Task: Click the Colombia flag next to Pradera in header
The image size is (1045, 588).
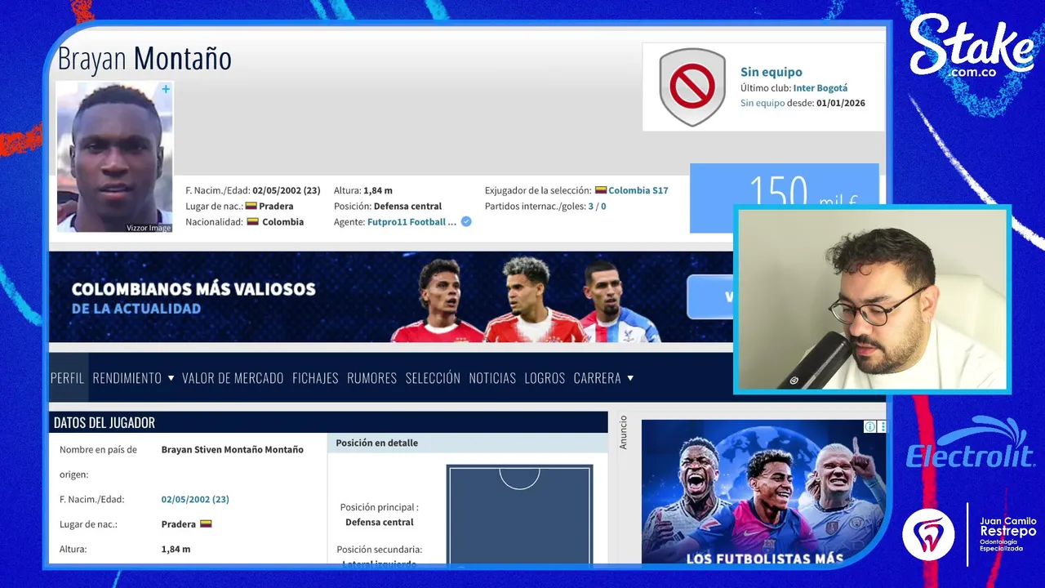Action: [251, 206]
